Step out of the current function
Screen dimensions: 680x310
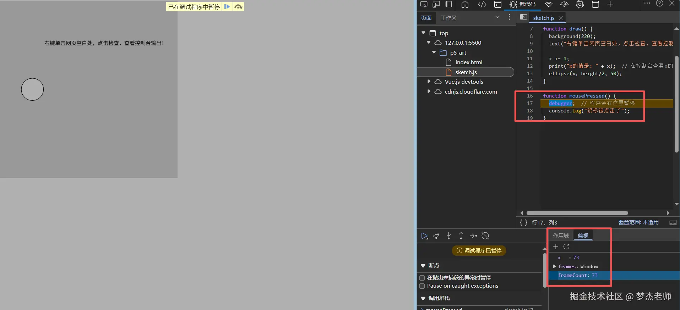coord(461,236)
